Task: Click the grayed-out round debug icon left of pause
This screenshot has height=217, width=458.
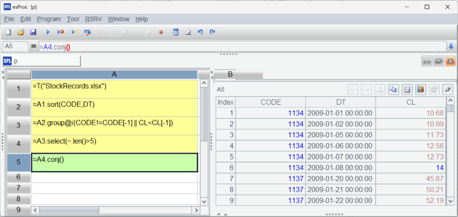Action: (x=124, y=32)
